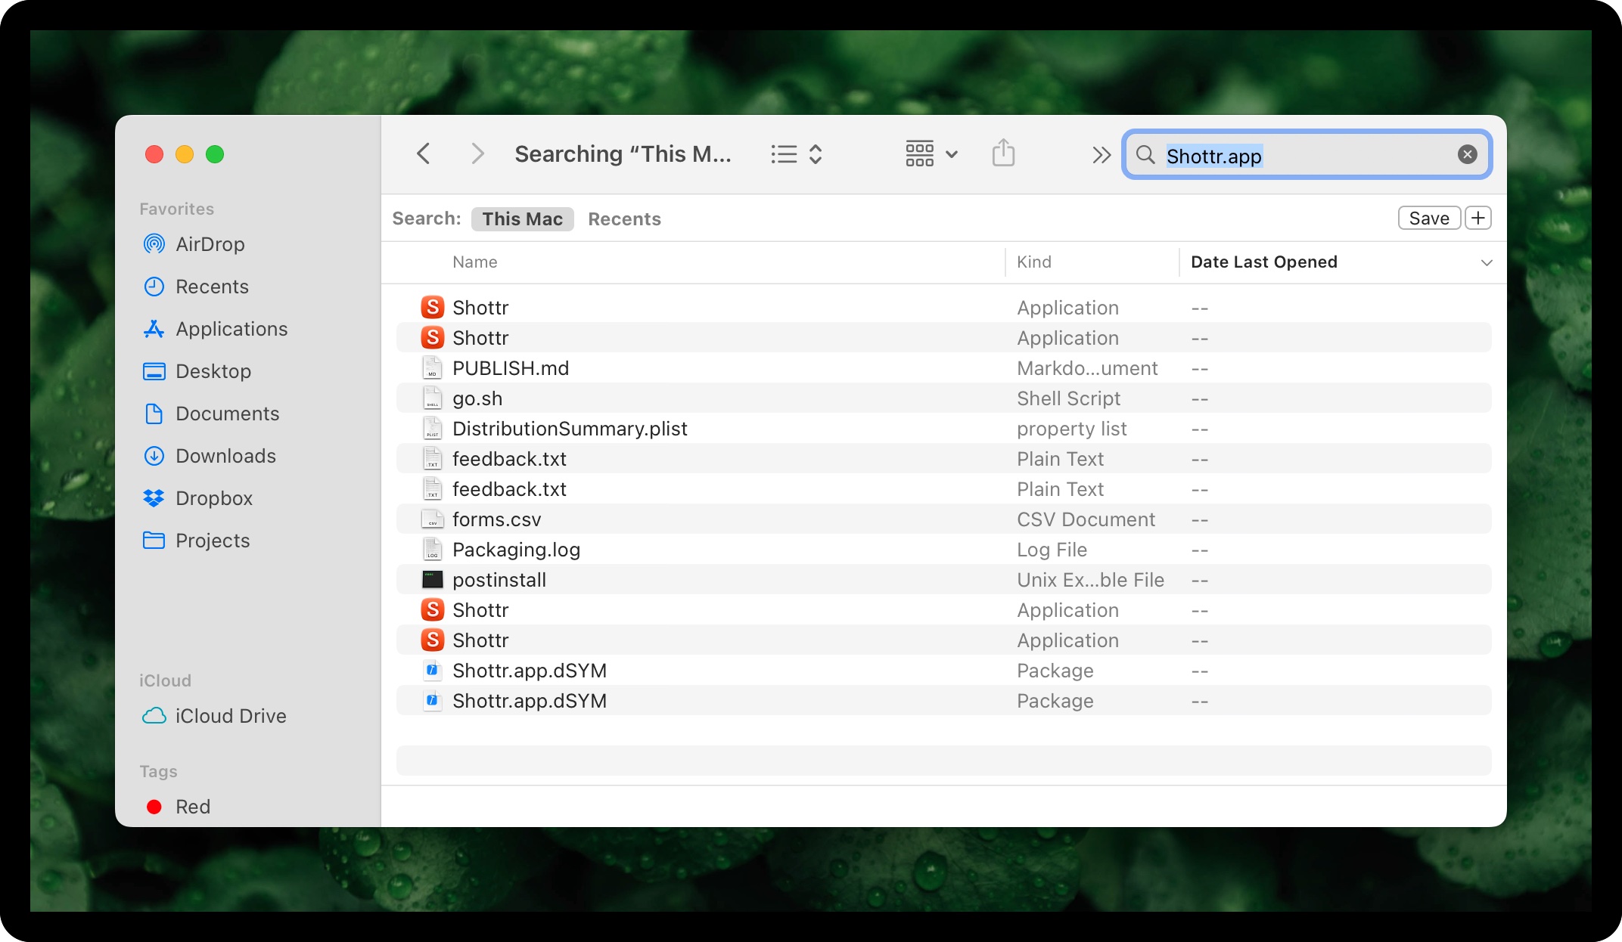The height and width of the screenshot is (942, 1622).
Task: Click the Finder window's green zoom button
Action: [215, 154]
